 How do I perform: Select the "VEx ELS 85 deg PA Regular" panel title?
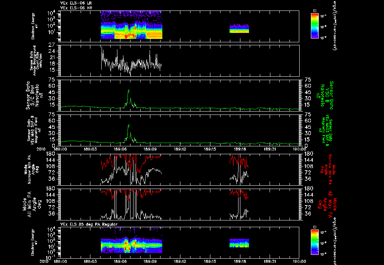(x=89, y=224)
